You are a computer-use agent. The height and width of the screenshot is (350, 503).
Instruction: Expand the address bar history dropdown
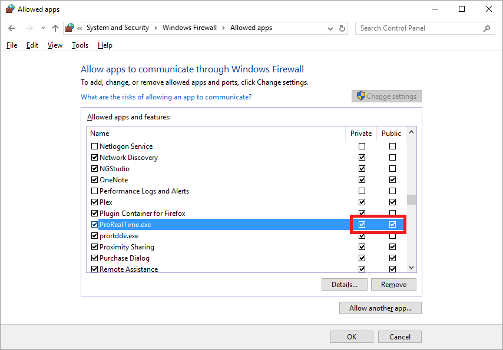point(330,28)
